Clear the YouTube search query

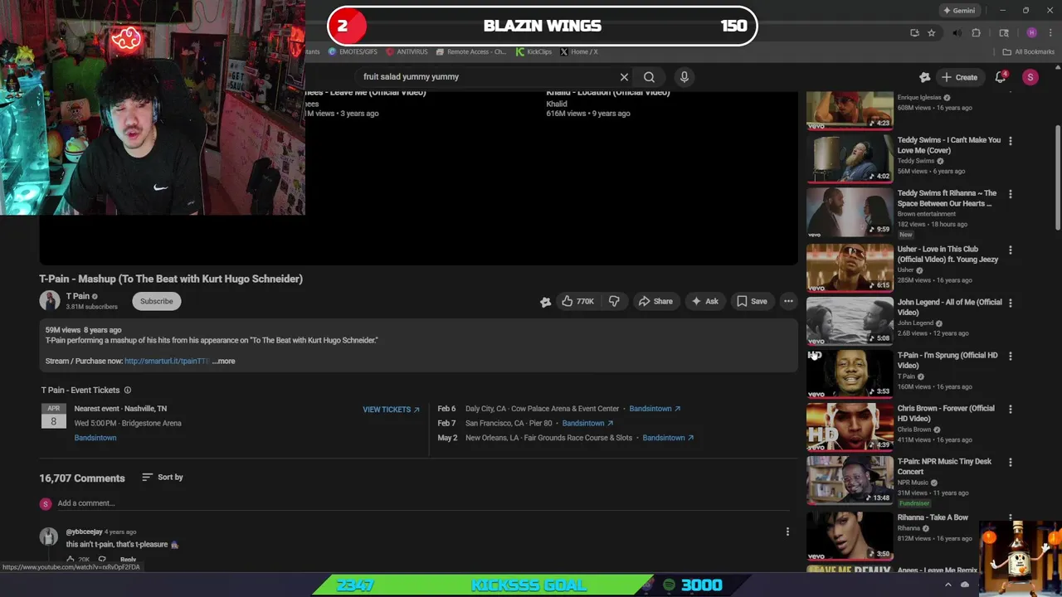(x=624, y=77)
